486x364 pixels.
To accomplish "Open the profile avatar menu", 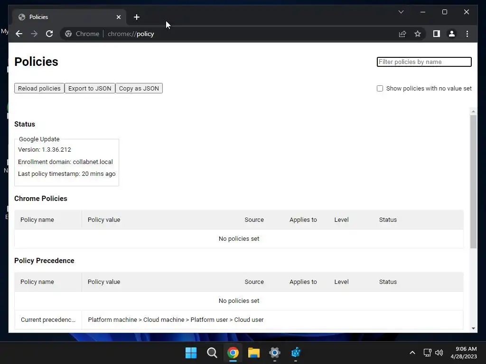I will [452, 34].
